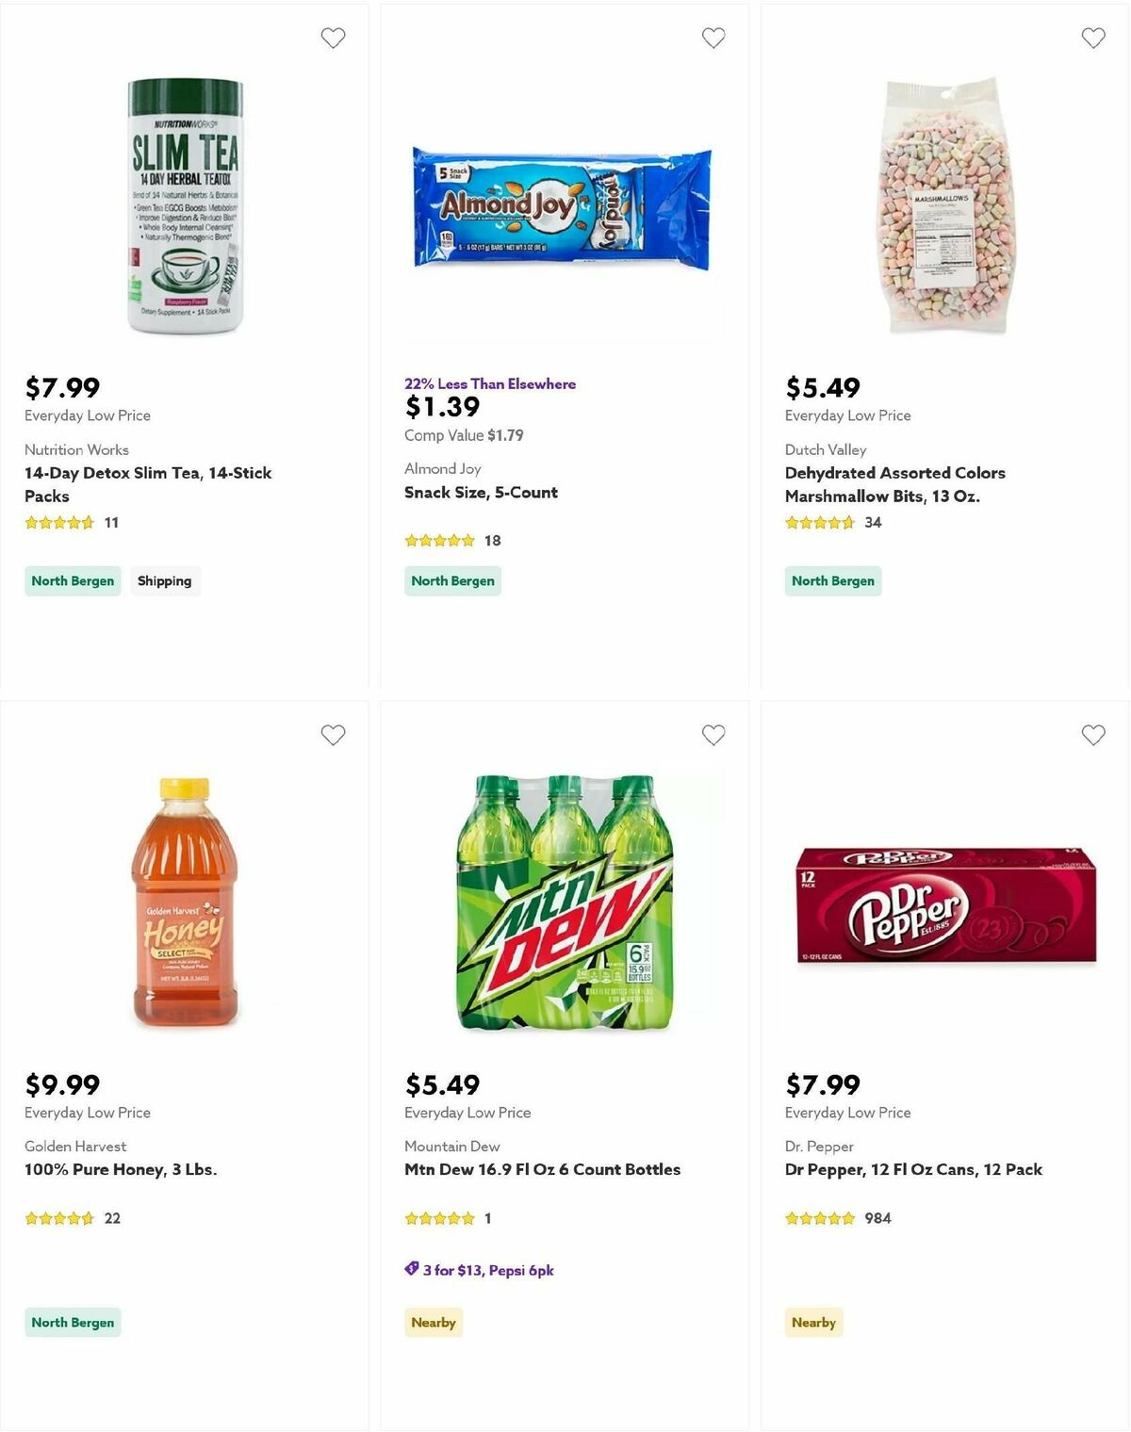The height and width of the screenshot is (1432, 1131).
Task: Toggle the heart on the Almond Joy card
Action: (x=713, y=38)
